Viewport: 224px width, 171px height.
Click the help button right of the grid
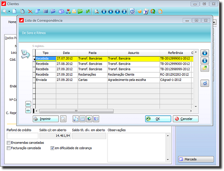pos(205,83)
